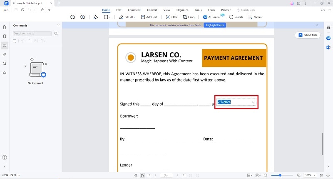Image resolution: width=333 pixels, height=179 pixels.
Task: Zoom in using the toolbar magnifier plus
Action: click(x=82, y=17)
